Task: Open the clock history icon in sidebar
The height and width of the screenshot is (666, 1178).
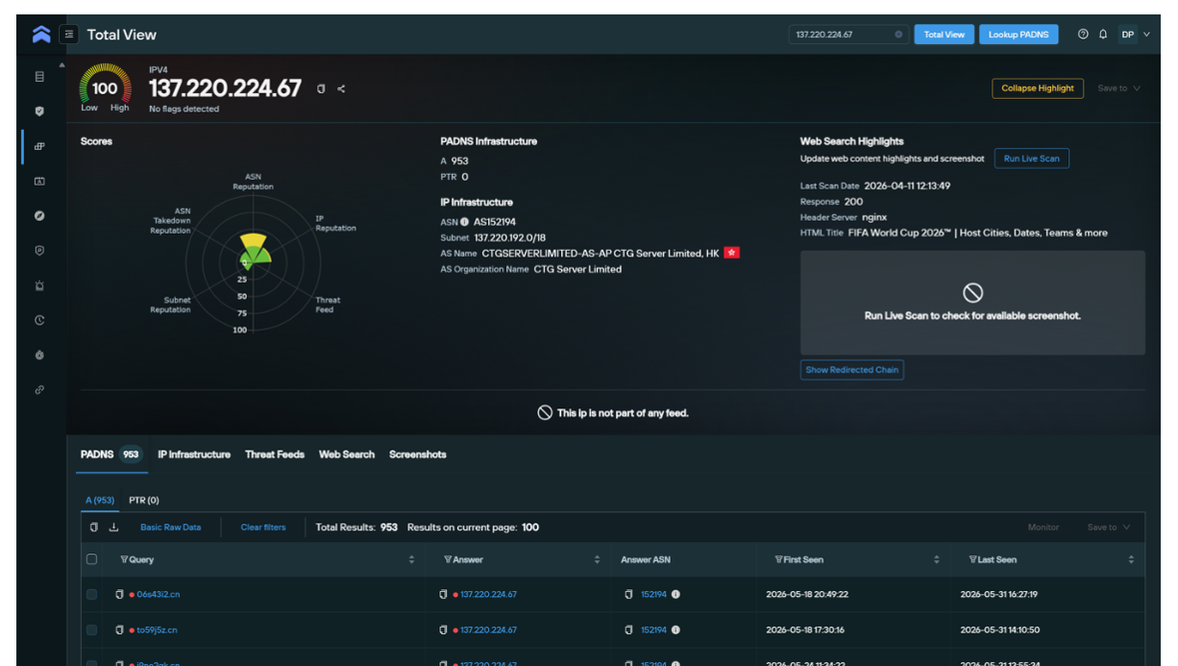Action: pyautogui.click(x=40, y=321)
